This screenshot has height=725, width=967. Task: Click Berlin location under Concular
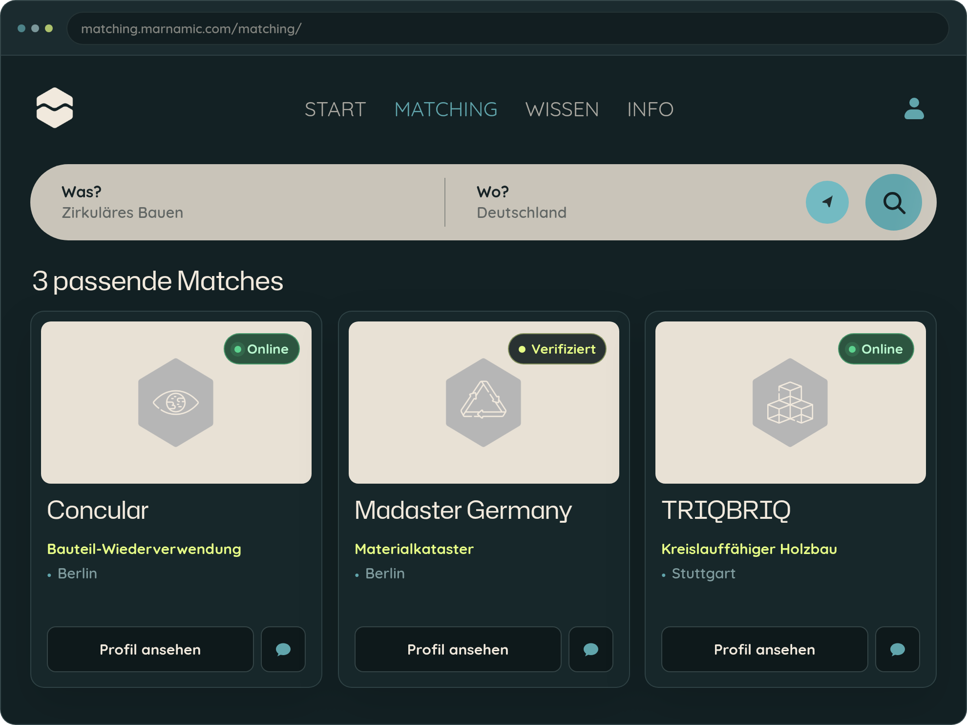pos(77,574)
